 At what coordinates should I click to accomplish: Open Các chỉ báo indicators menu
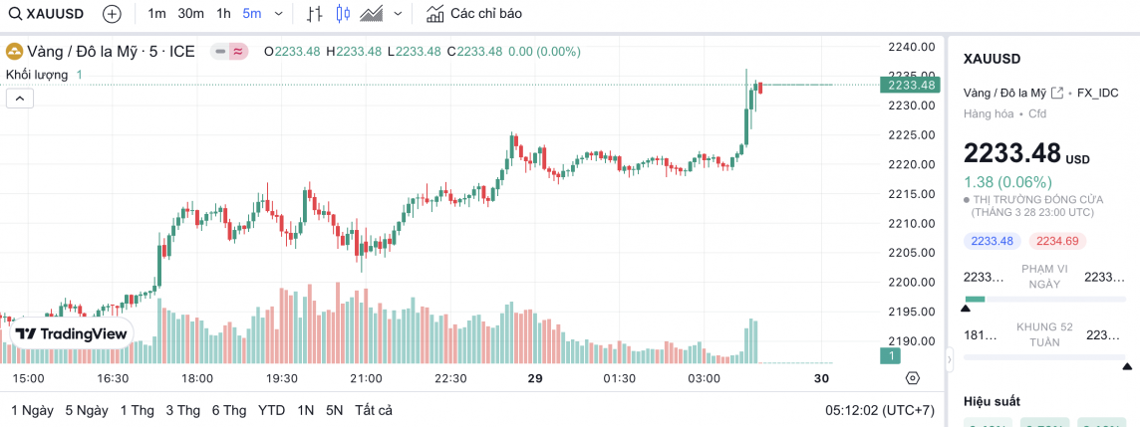pos(473,14)
